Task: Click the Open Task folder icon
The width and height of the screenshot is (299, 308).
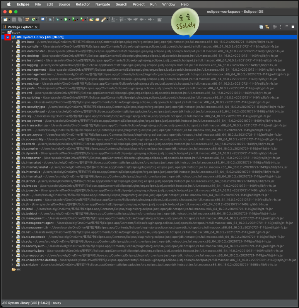Action: [x=97, y=19]
